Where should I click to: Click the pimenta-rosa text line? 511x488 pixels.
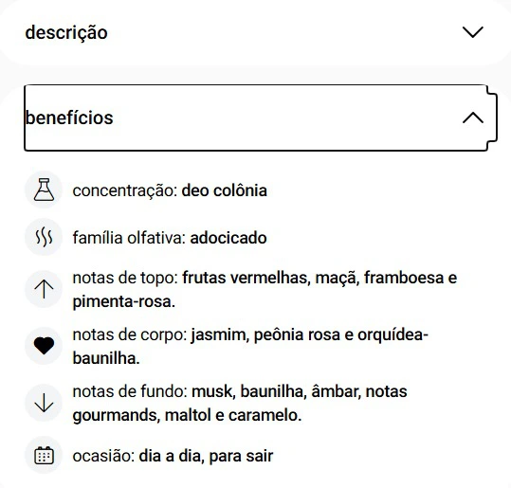[x=124, y=301]
